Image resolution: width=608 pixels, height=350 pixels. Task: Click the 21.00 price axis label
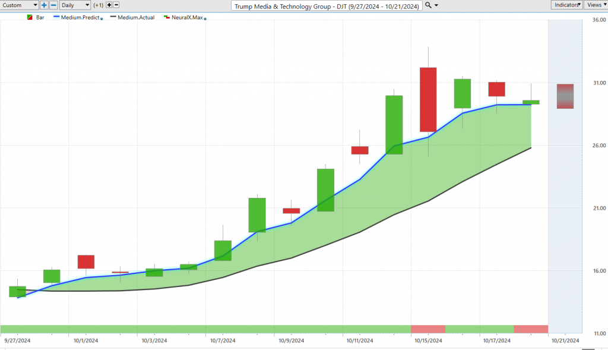click(599, 208)
